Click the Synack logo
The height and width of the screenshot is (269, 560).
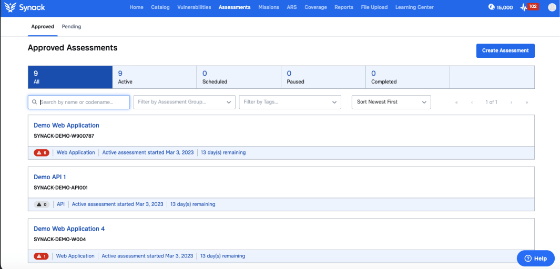[25, 7]
